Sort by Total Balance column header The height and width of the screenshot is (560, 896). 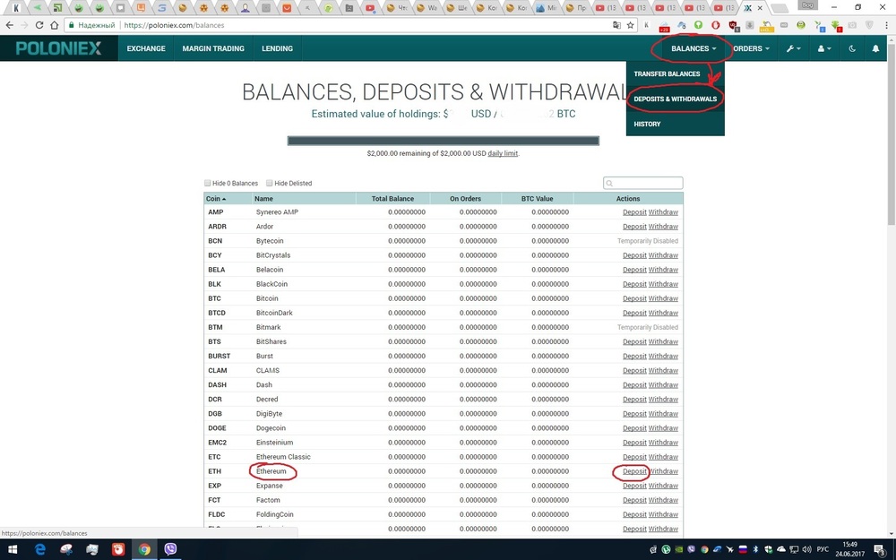coord(392,199)
